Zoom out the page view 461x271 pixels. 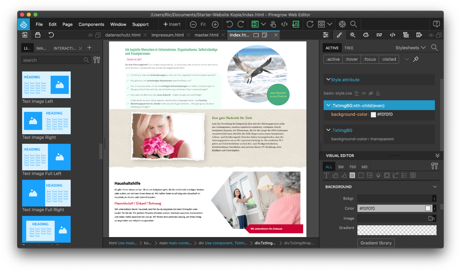tap(193, 24)
